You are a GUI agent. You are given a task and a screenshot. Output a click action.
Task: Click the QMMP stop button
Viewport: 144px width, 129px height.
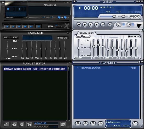97,25
